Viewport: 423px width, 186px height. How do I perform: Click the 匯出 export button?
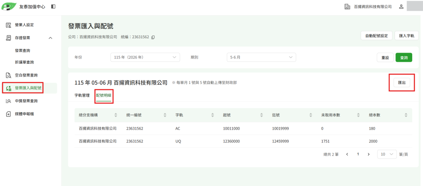point(402,83)
